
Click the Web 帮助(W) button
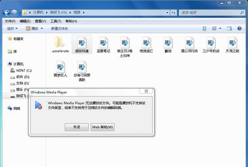(x=102, y=127)
